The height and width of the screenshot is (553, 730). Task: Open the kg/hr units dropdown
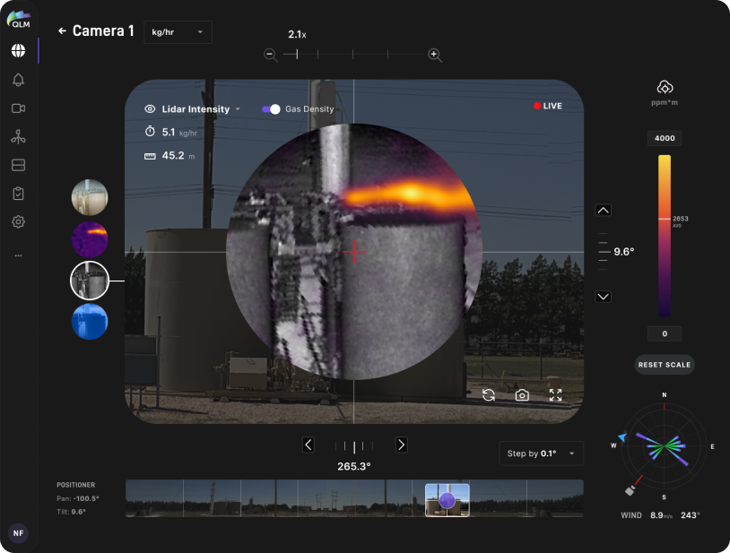pyautogui.click(x=178, y=32)
